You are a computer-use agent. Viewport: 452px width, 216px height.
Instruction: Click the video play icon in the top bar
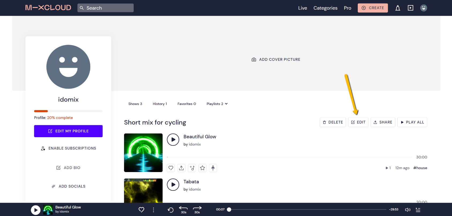(x=410, y=8)
